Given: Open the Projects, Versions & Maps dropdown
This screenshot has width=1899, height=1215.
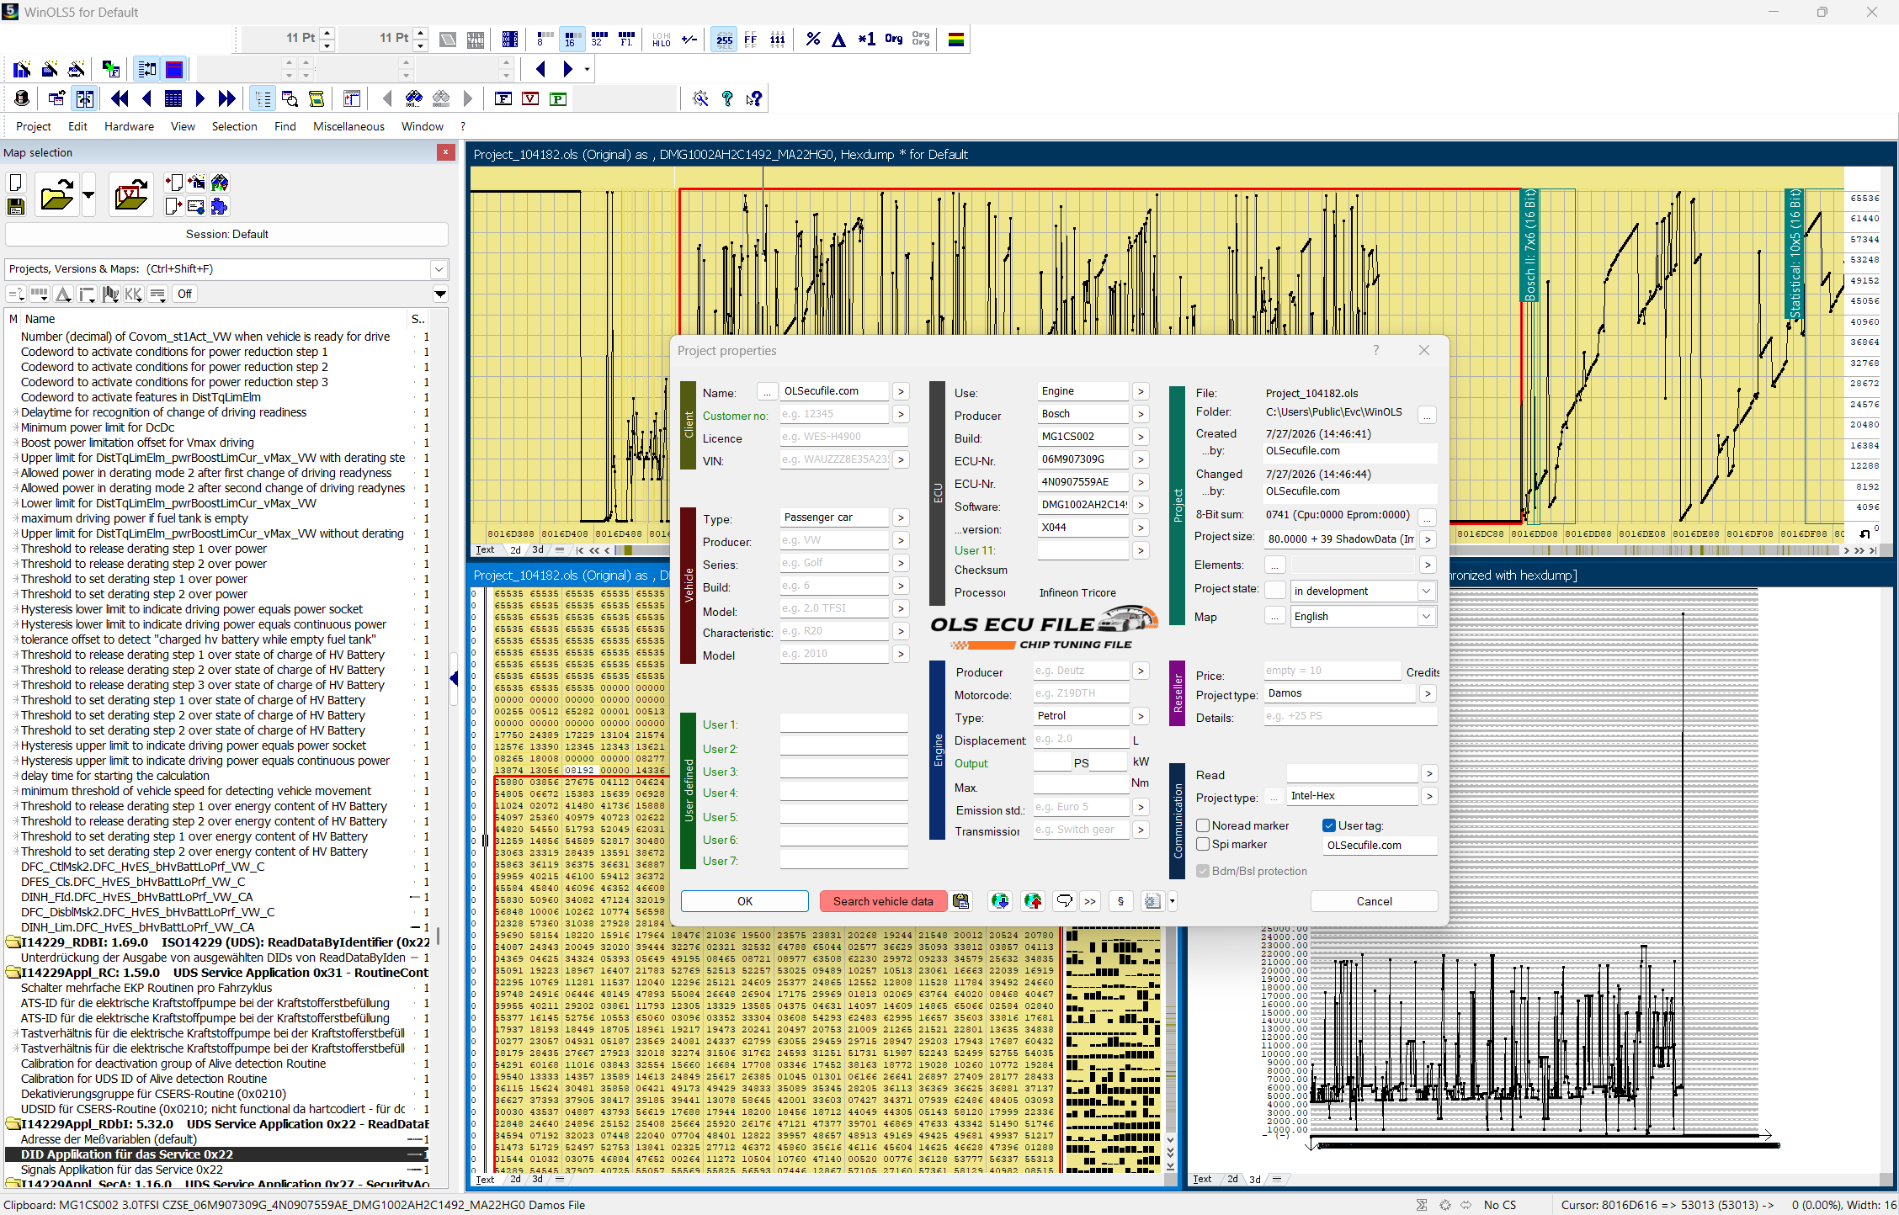Looking at the screenshot, I should pos(439,269).
